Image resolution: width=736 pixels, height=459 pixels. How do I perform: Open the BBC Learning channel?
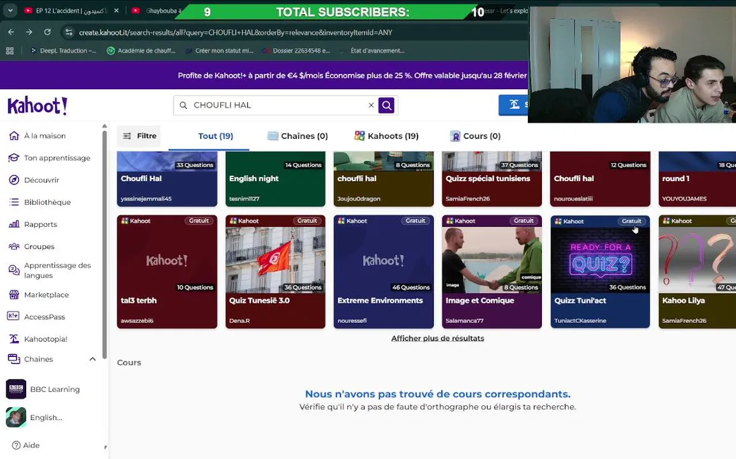click(x=43, y=389)
